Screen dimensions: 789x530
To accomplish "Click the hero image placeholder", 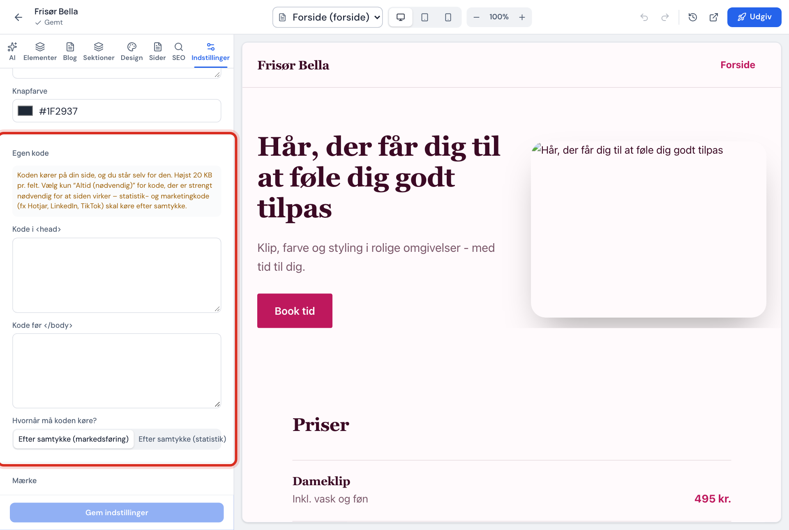I will tap(648, 230).
